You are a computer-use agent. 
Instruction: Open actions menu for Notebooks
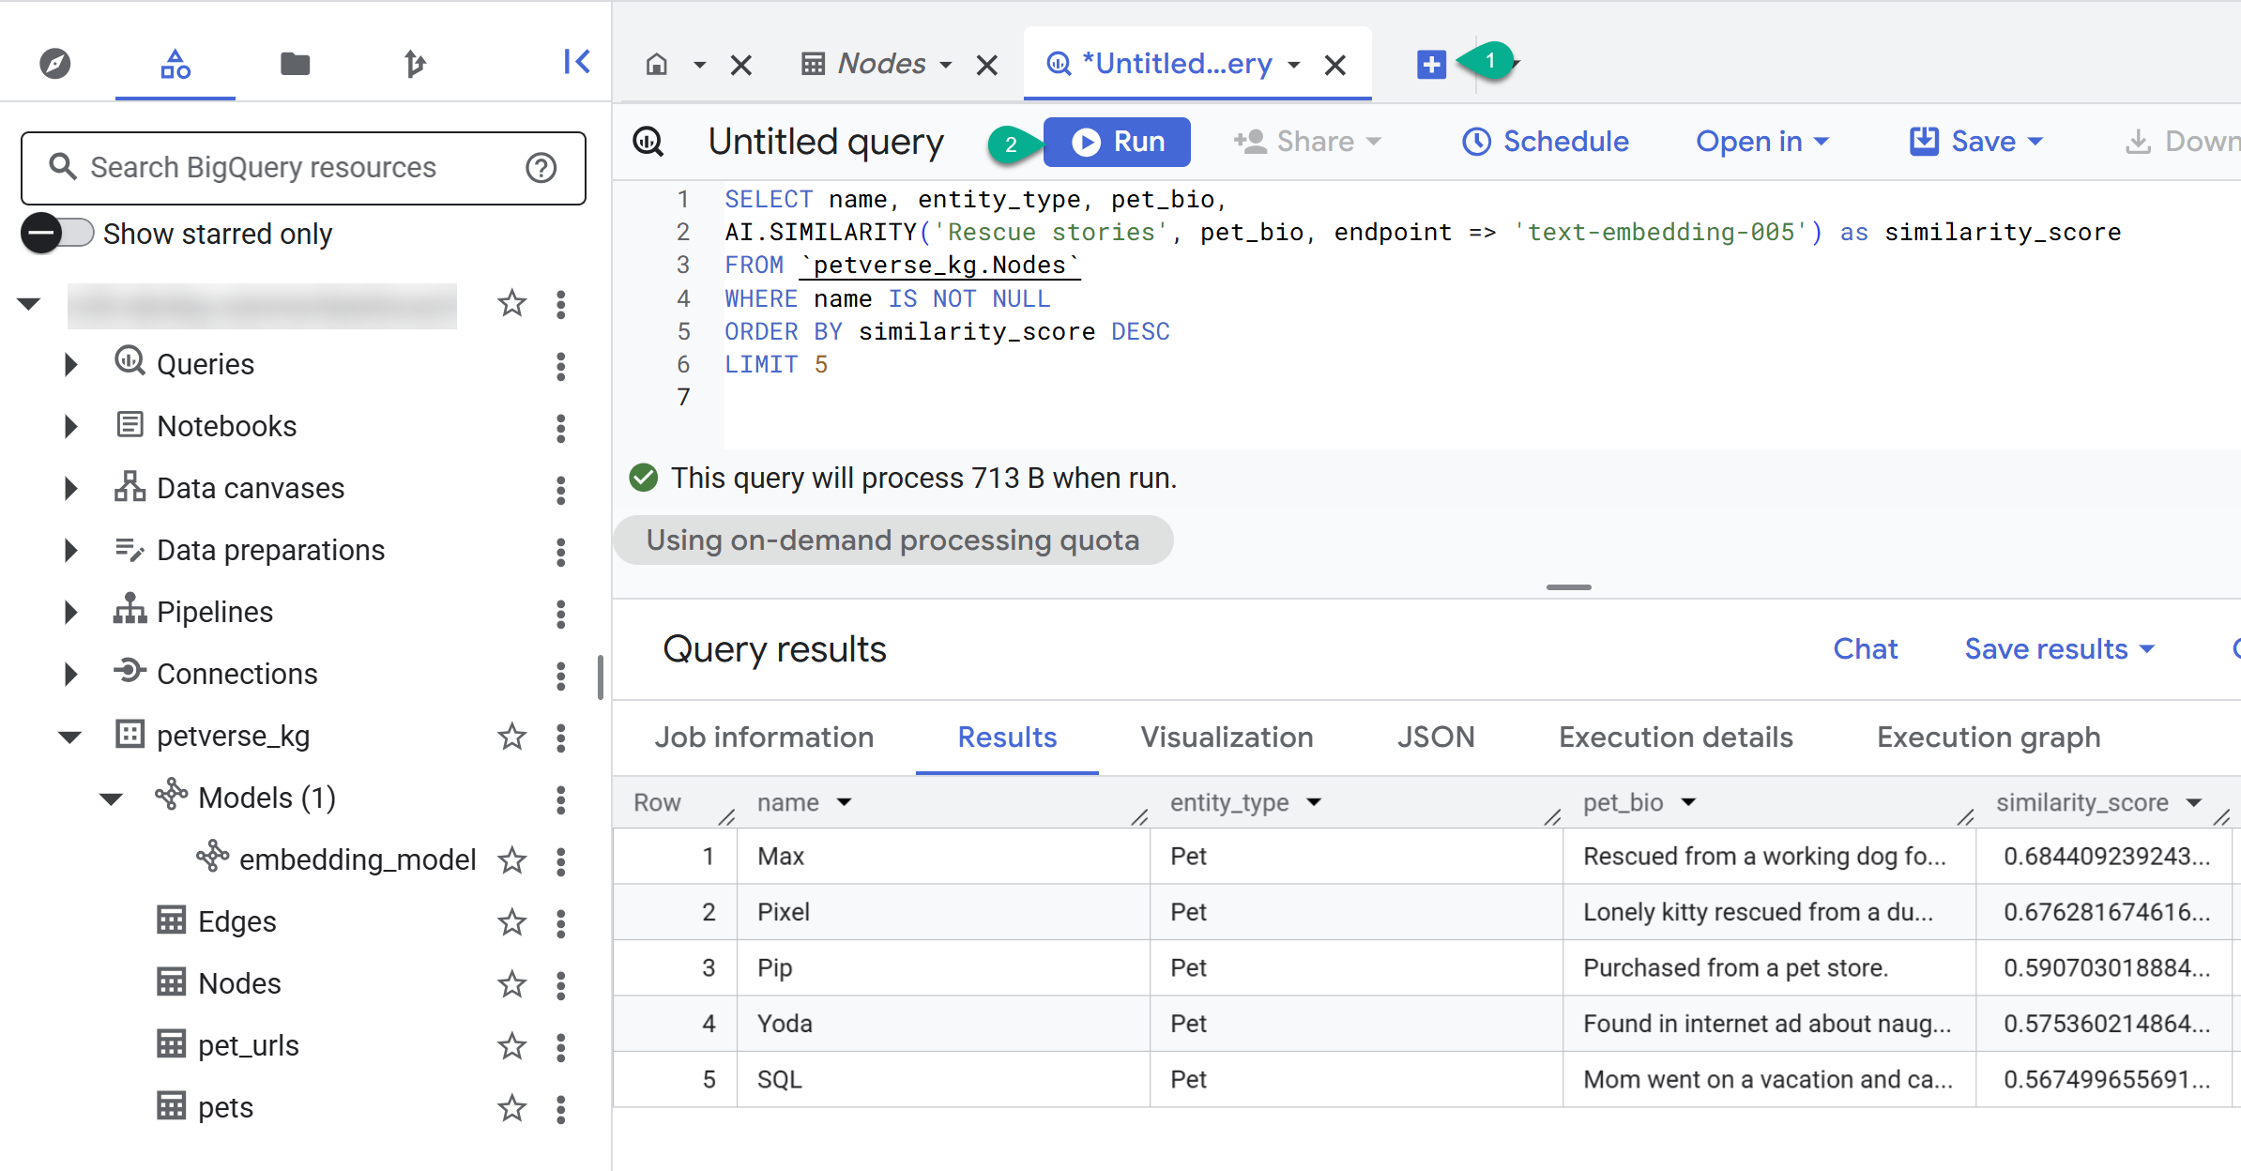(561, 427)
